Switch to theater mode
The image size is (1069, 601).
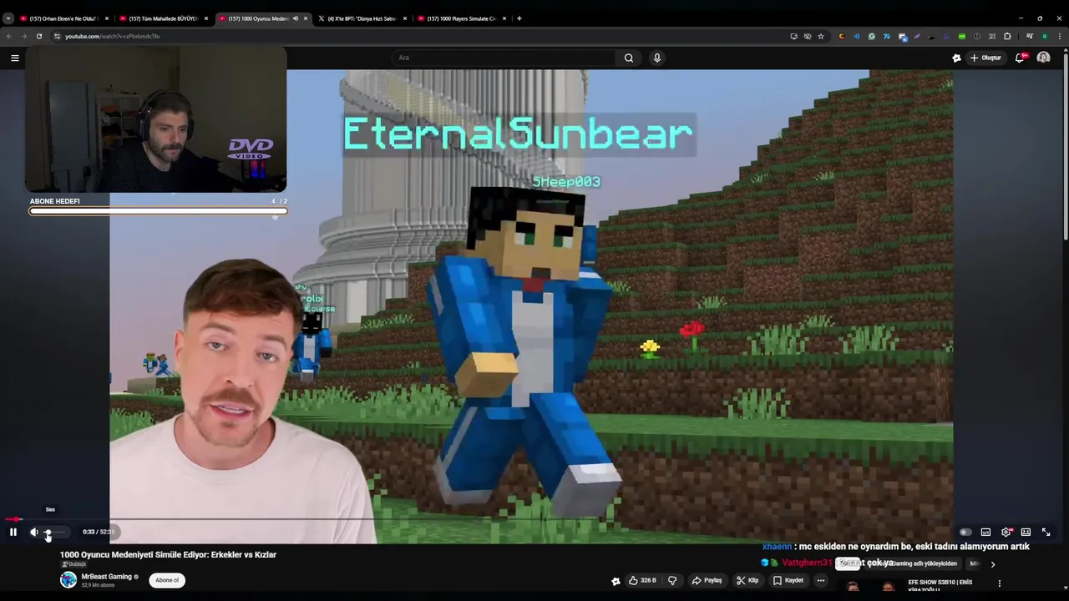[1026, 532]
